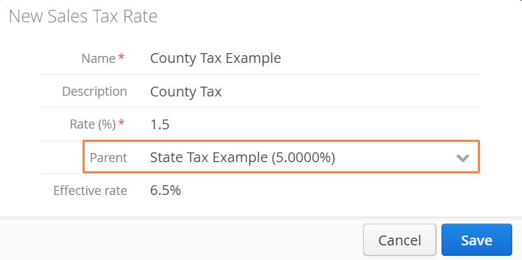Click the Description field label

(x=94, y=92)
